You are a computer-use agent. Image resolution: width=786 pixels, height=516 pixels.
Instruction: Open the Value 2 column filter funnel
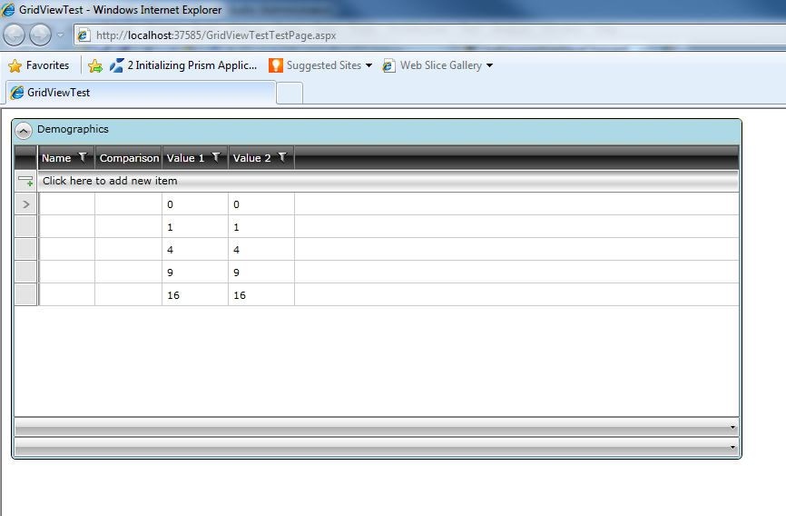click(x=282, y=157)
